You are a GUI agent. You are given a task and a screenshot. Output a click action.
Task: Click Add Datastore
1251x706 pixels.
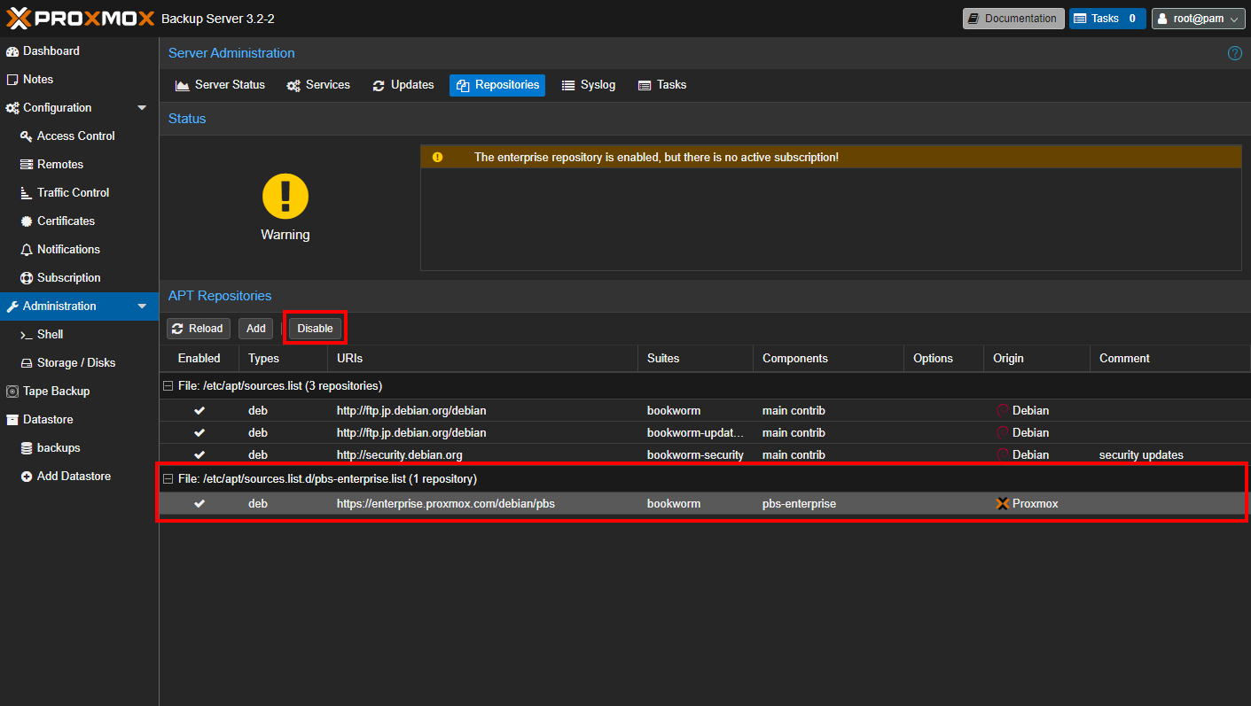[x=74, y=477]
